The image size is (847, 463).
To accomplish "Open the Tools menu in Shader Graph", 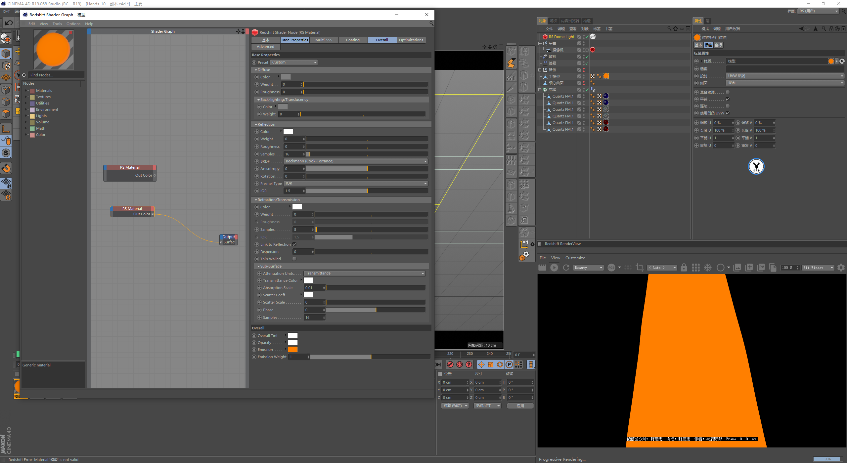I will [57, 24].
